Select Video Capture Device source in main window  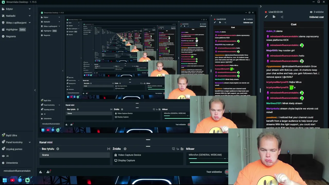coord(129,155)
